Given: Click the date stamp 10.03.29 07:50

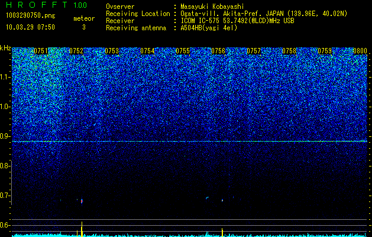Looking at the screenshot, I should (x=30, y=27).
